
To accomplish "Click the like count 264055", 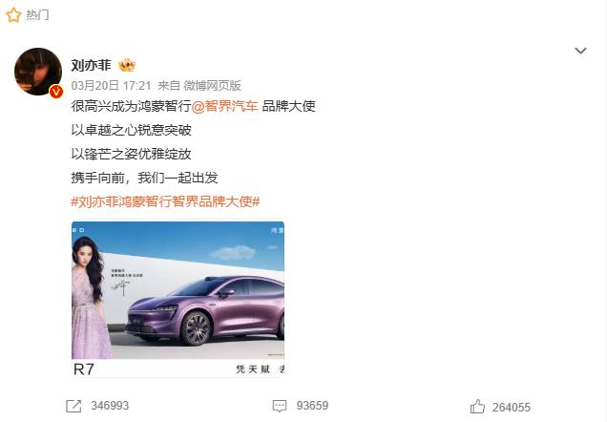I will 512,408.
